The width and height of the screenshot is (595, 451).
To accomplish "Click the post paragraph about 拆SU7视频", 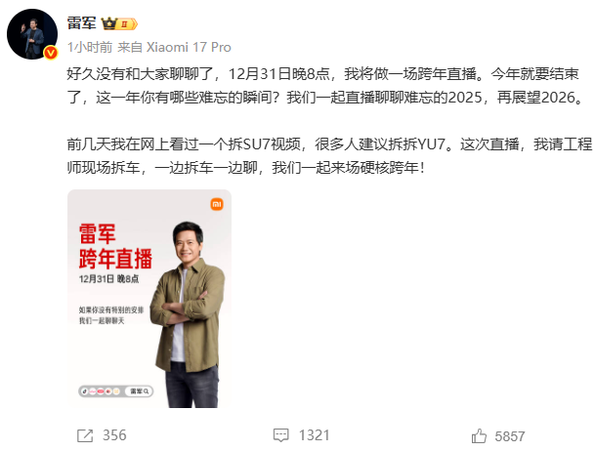I will tap(329, 156).
